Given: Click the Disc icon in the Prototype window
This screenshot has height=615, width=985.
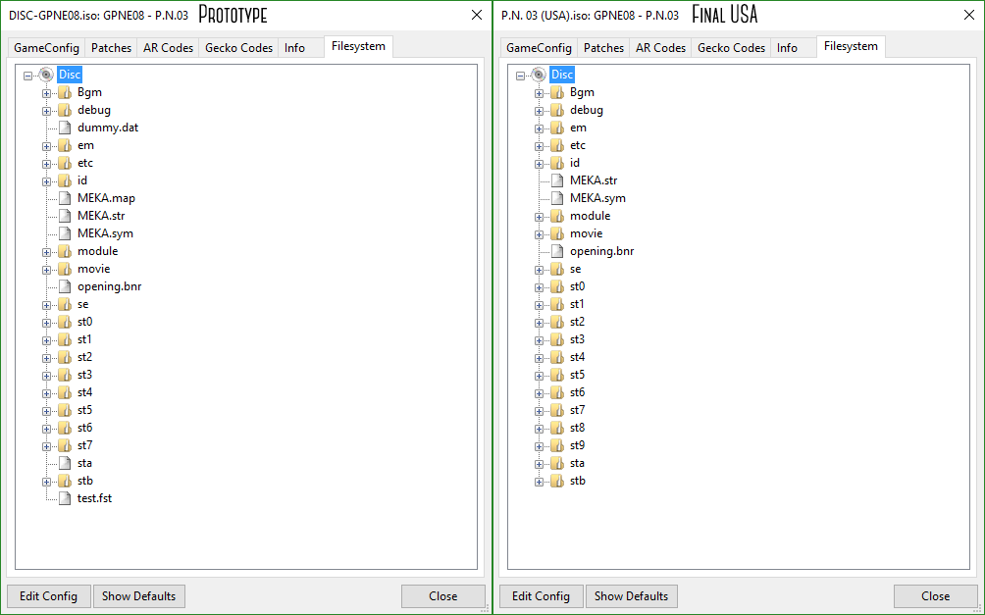Looking at the screenshot, I should tap(46, 75).
